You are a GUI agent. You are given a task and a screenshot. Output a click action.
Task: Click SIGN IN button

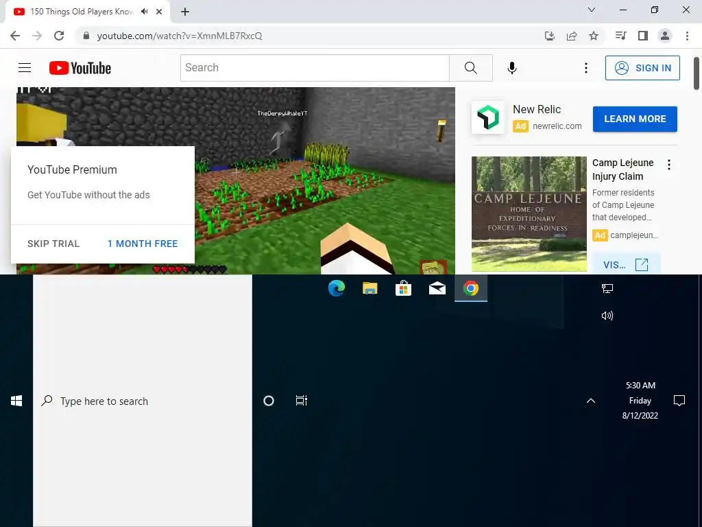(x=642, y=68)
